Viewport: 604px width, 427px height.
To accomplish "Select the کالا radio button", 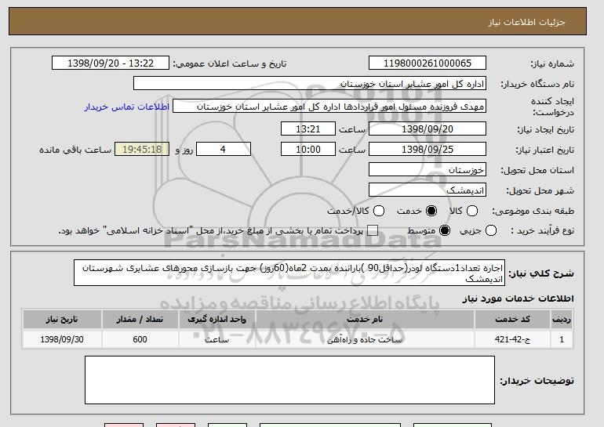I will point(472,211).
